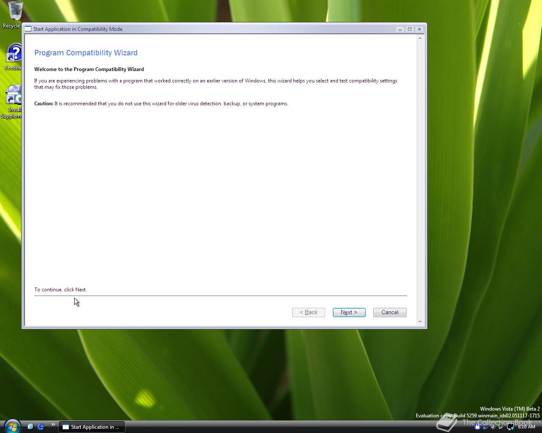Click the wizard's scrollbar up arrow
This screenshot has height=433, width=542.
tap(420, 38)
